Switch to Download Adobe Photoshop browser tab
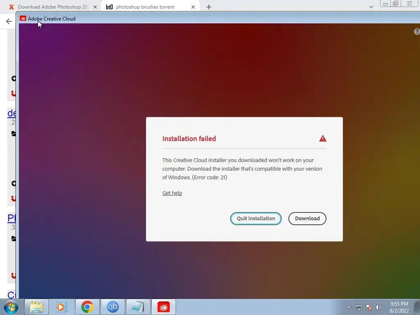 (53, 7)
